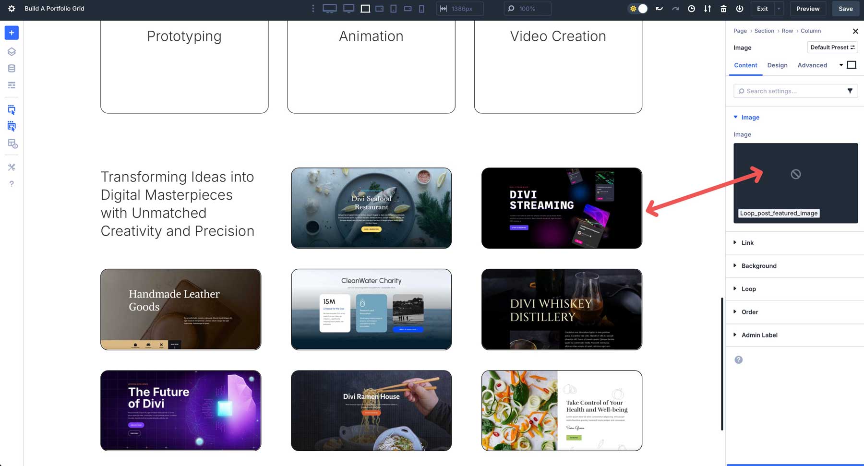Click the Save button

(x=845, y=8)
